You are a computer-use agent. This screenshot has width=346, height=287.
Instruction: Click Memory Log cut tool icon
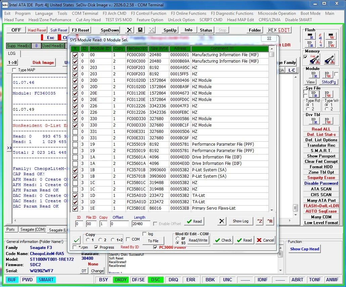pos(314,59)
